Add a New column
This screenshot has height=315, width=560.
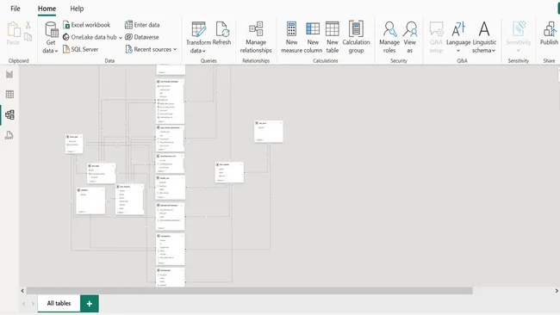pos(313,38)
